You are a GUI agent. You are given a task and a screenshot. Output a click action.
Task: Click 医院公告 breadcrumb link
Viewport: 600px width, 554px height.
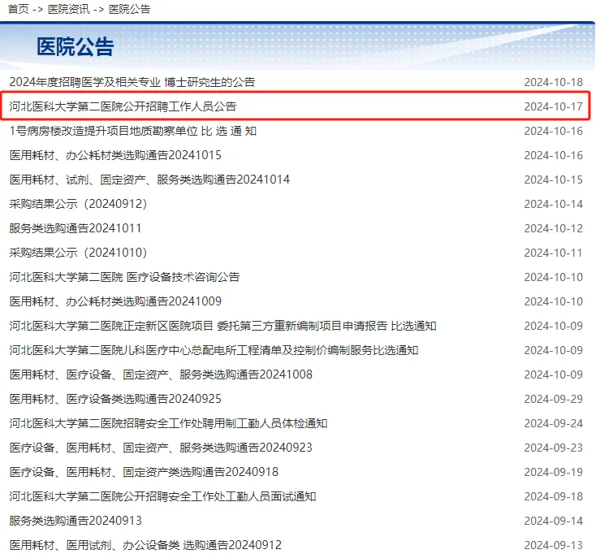click(x=130, y=9)
